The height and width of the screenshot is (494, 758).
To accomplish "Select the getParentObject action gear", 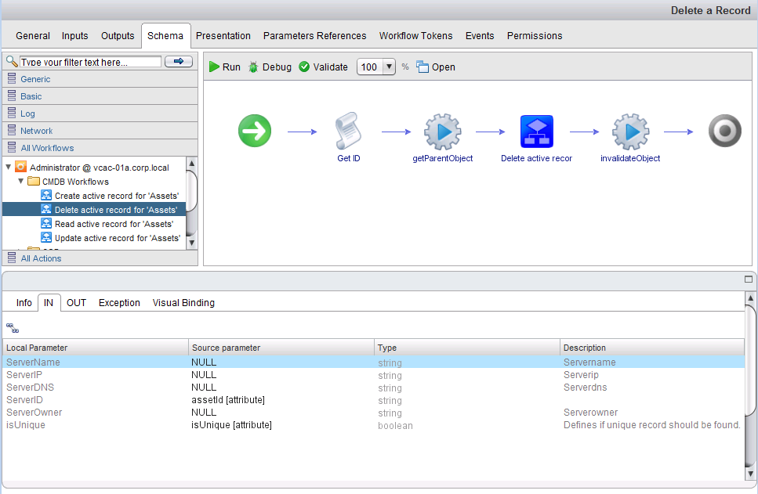I will [x=442, y=132].
